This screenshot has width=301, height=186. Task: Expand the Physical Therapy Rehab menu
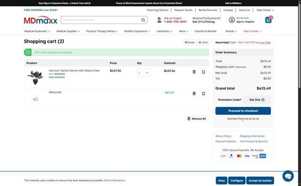pos(102,31)
